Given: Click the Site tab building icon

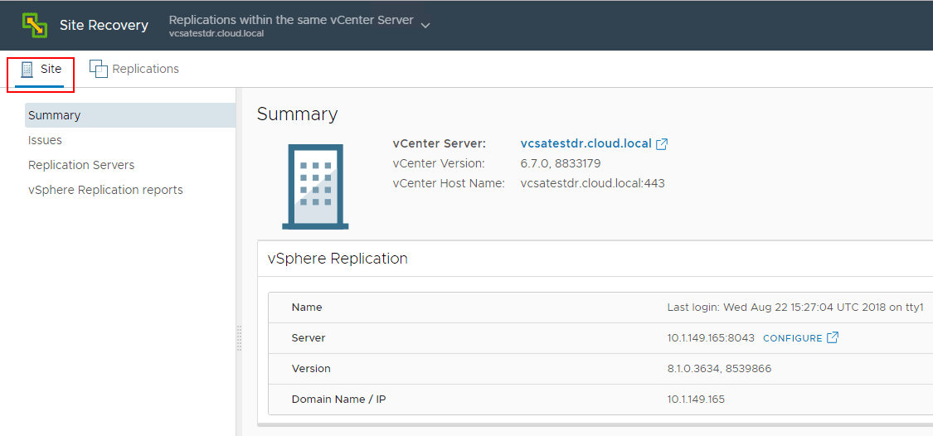Looking at the screenshot, I should click(27, 70).
